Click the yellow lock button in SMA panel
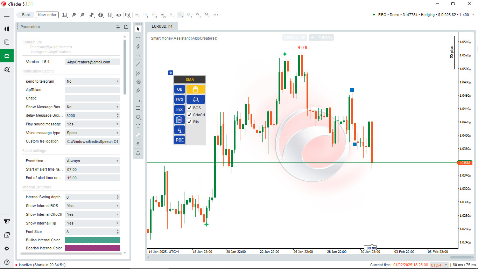This screenshot has height=269, width=478. click(x=196, y=89)
